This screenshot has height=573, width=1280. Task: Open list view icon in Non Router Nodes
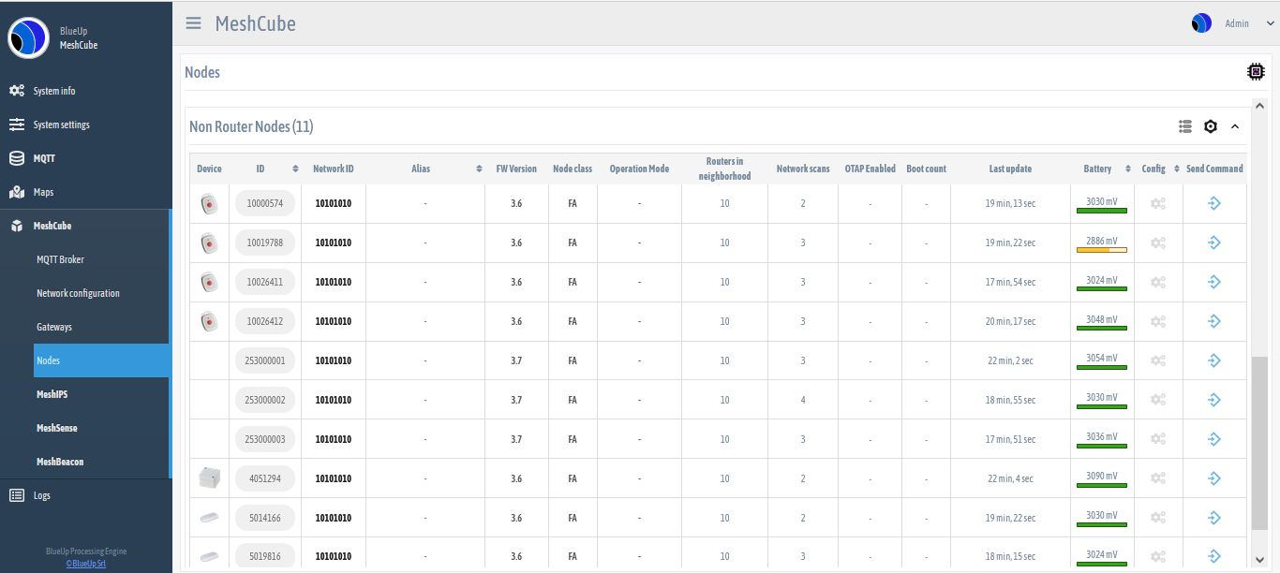(x=1185, y=126)
